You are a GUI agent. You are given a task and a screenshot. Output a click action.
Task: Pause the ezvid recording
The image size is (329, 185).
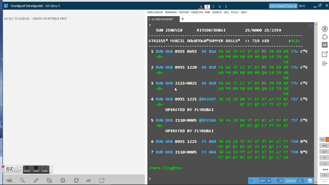point(27,169)
